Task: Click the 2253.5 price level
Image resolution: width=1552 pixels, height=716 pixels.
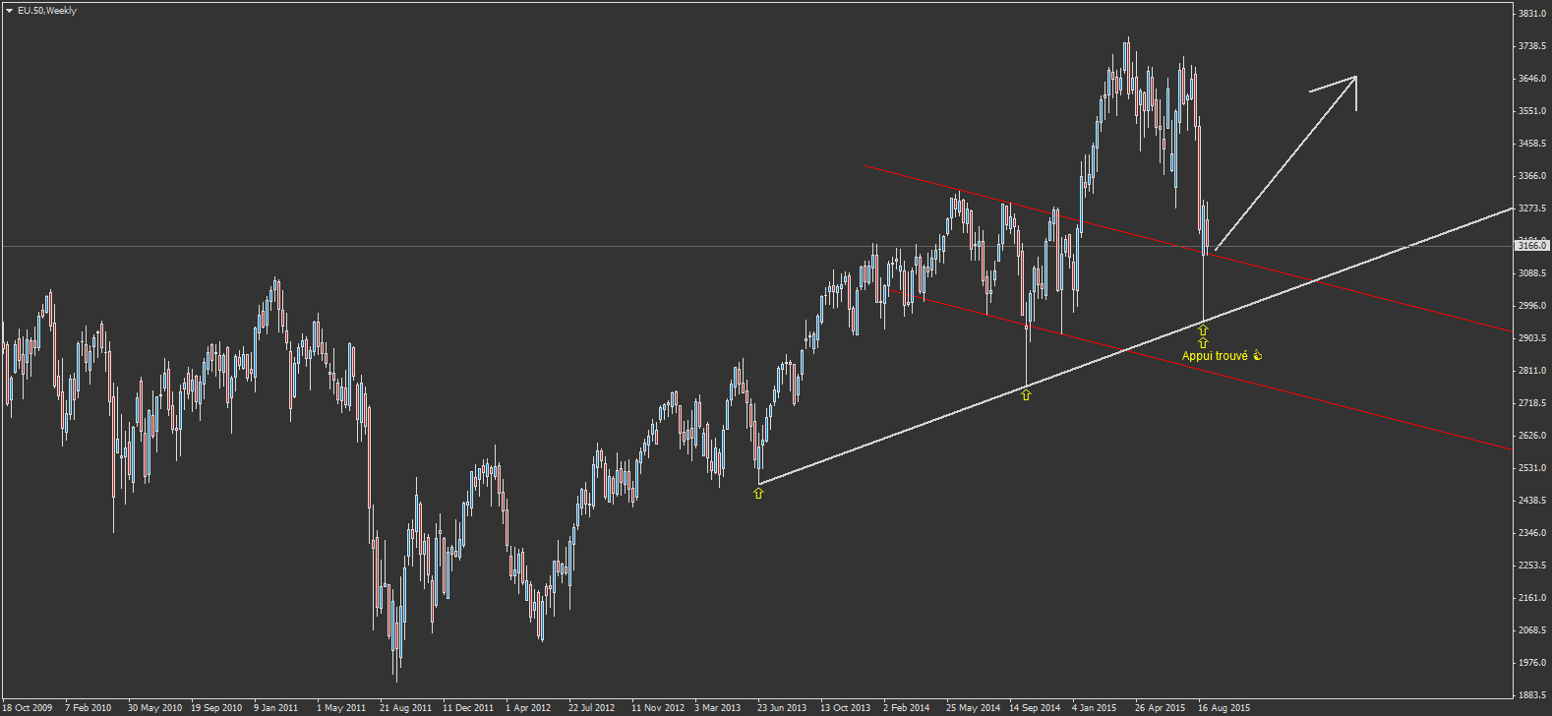Action: [x=1532, y=566]
